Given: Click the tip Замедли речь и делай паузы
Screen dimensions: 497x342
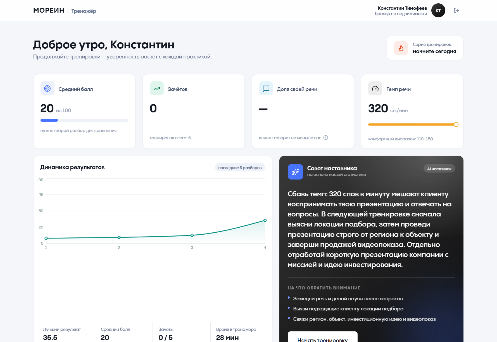Looking at the screenshot, I should pos(348,299).
